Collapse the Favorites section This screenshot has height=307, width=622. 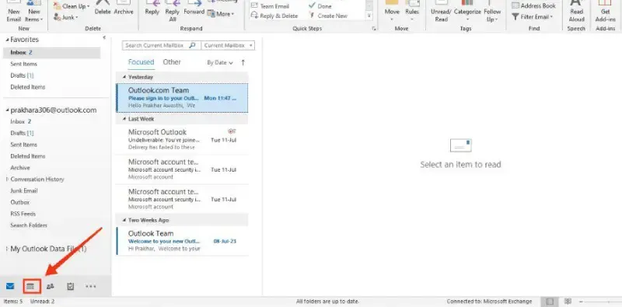pyautogui.click(x=7, y=40)
